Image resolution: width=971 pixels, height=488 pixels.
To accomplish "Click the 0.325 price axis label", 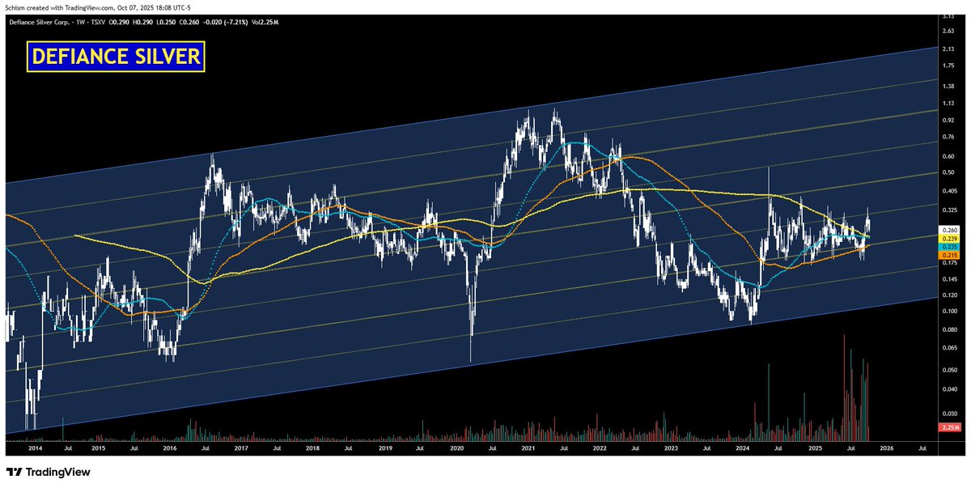I will 950,210.
